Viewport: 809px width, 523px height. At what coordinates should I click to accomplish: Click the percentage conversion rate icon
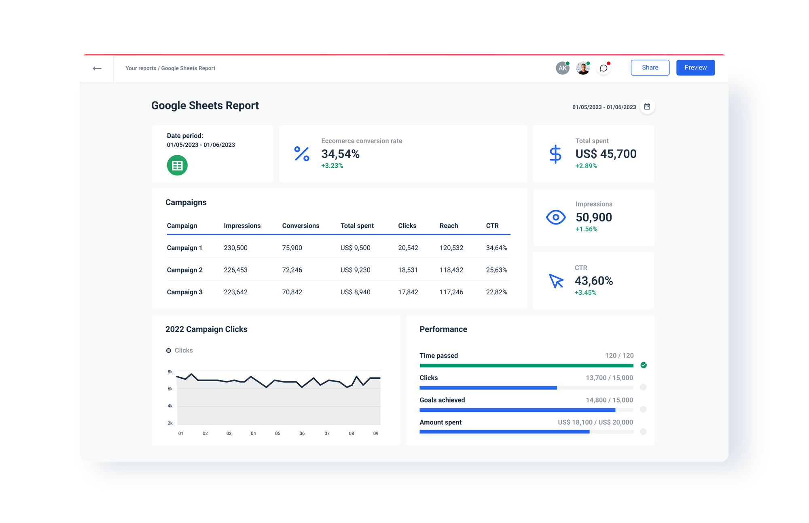click(x=301, y=154)
